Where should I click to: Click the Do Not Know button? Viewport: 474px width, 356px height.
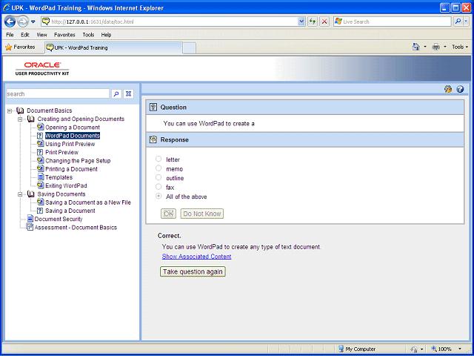point(202,214)
